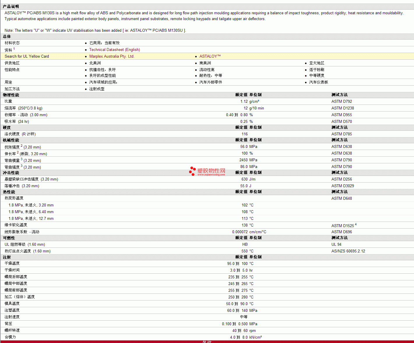Click the footnote 1 superscript beside 资料

point(14,49)
